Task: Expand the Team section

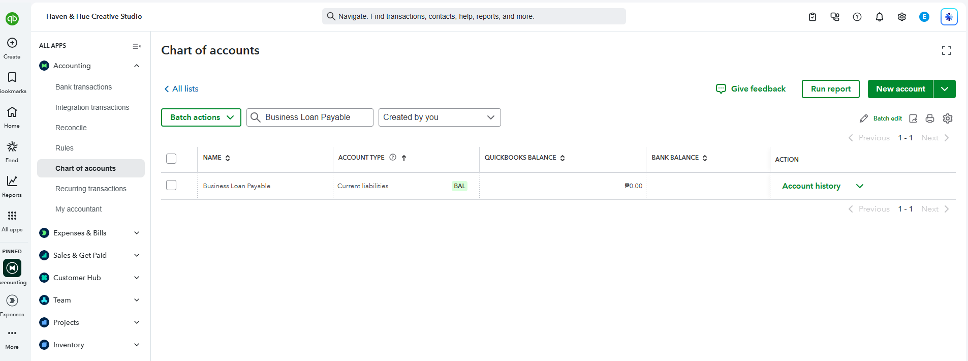Action: click(x=137, y=300)
